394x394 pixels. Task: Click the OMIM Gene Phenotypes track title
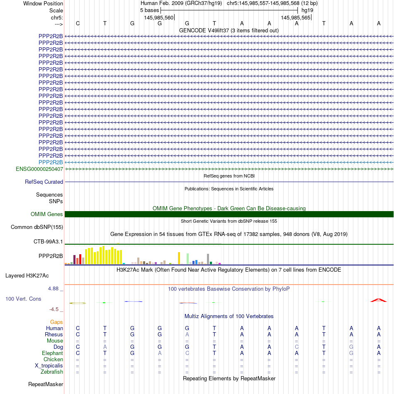coord(229,208)
